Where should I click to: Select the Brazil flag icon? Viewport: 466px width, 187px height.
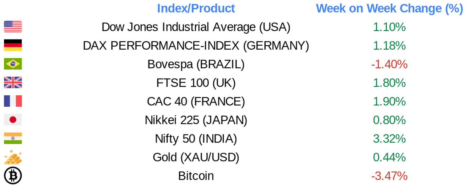pos(13,64)
